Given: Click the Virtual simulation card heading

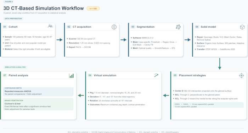Looking at the screenshot, I should (105, 75).
